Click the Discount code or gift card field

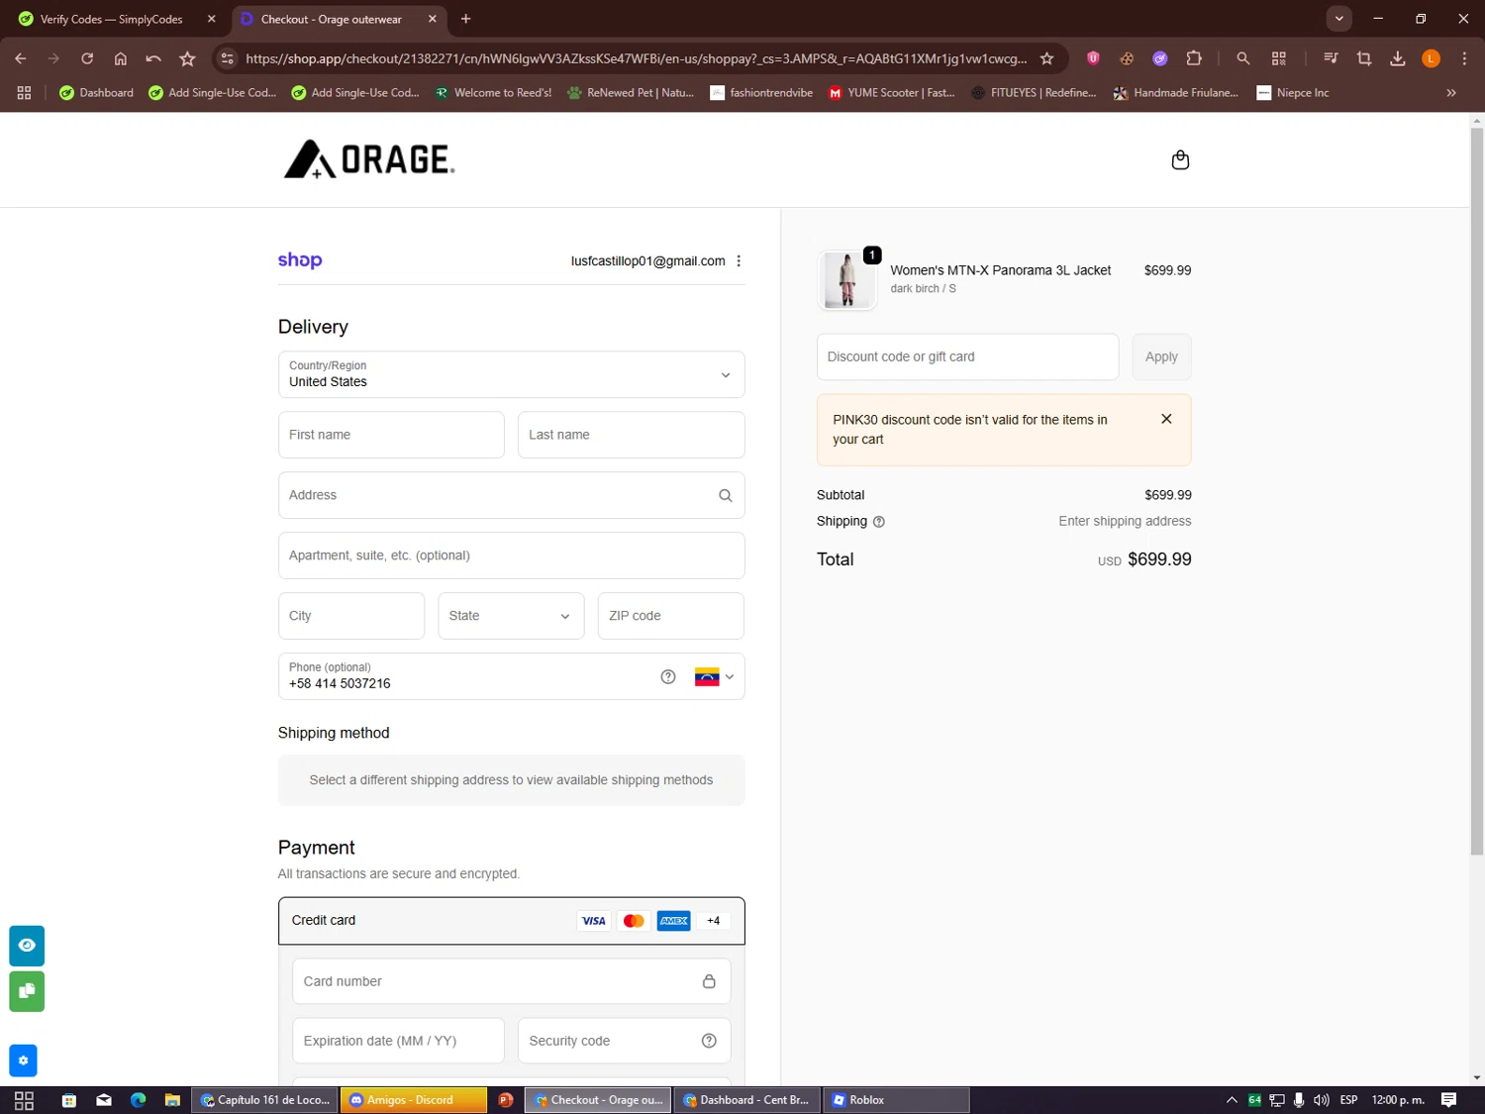pos(967,356)
